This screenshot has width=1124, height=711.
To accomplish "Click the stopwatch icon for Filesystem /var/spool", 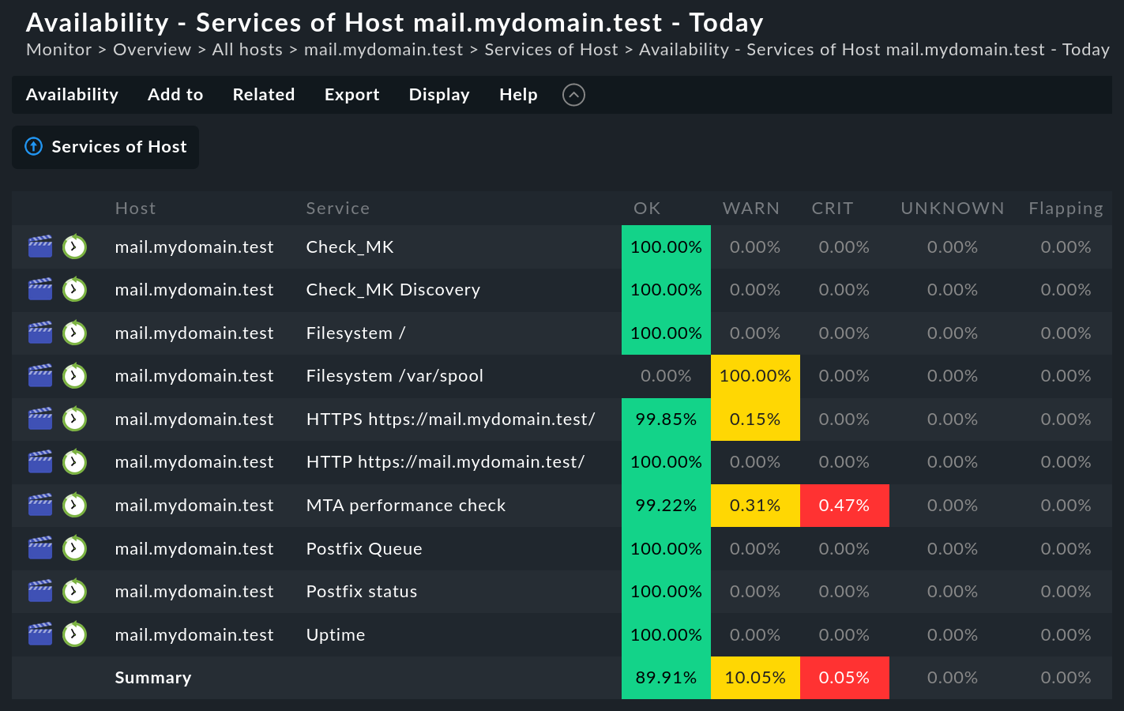I will coord(74,375).
